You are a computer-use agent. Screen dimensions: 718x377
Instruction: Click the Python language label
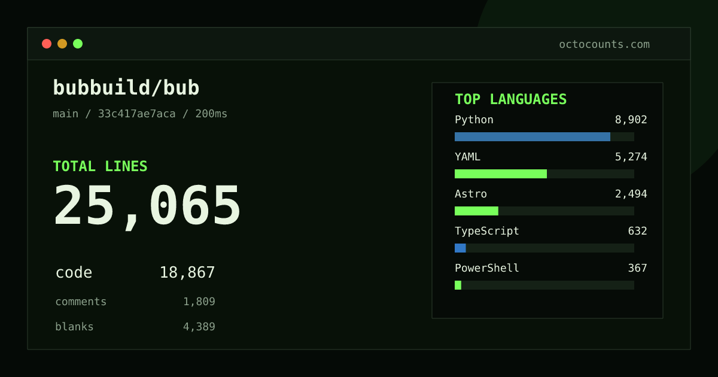474,120
